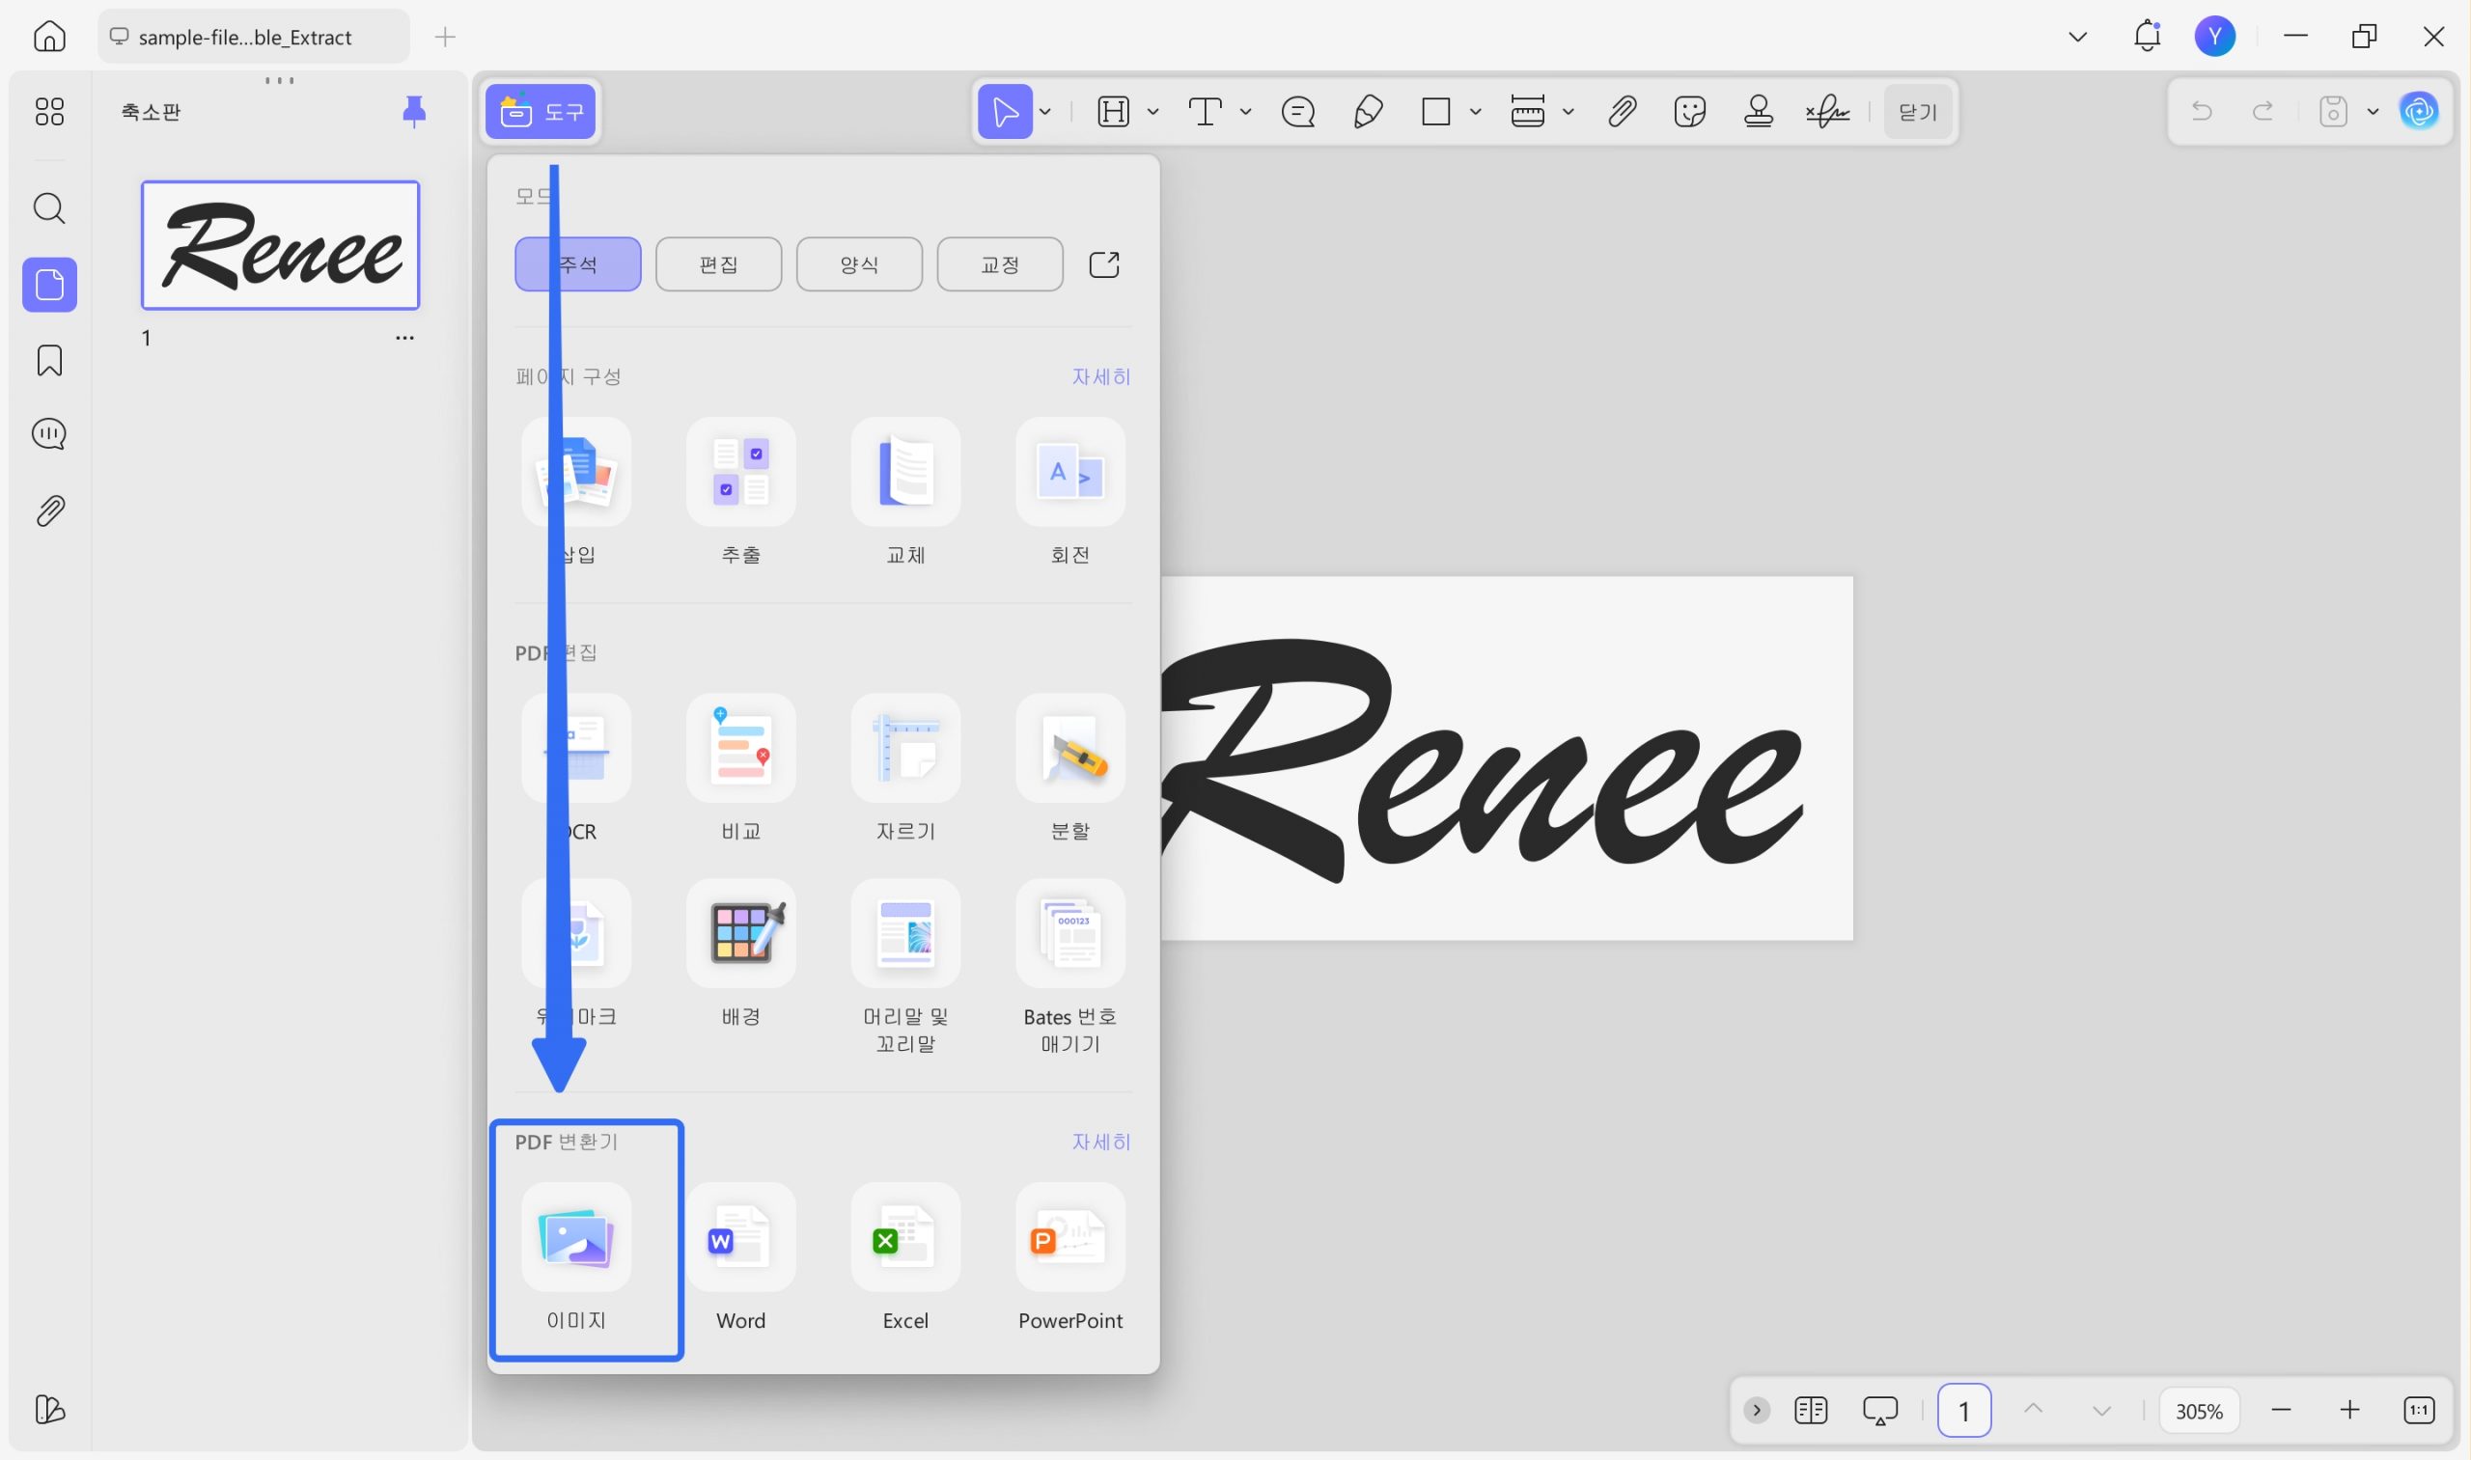Convert the PDF to Word
Image resolution: width=2471 pixels, height=1460 pixels.
click(x=740, y=1237)
